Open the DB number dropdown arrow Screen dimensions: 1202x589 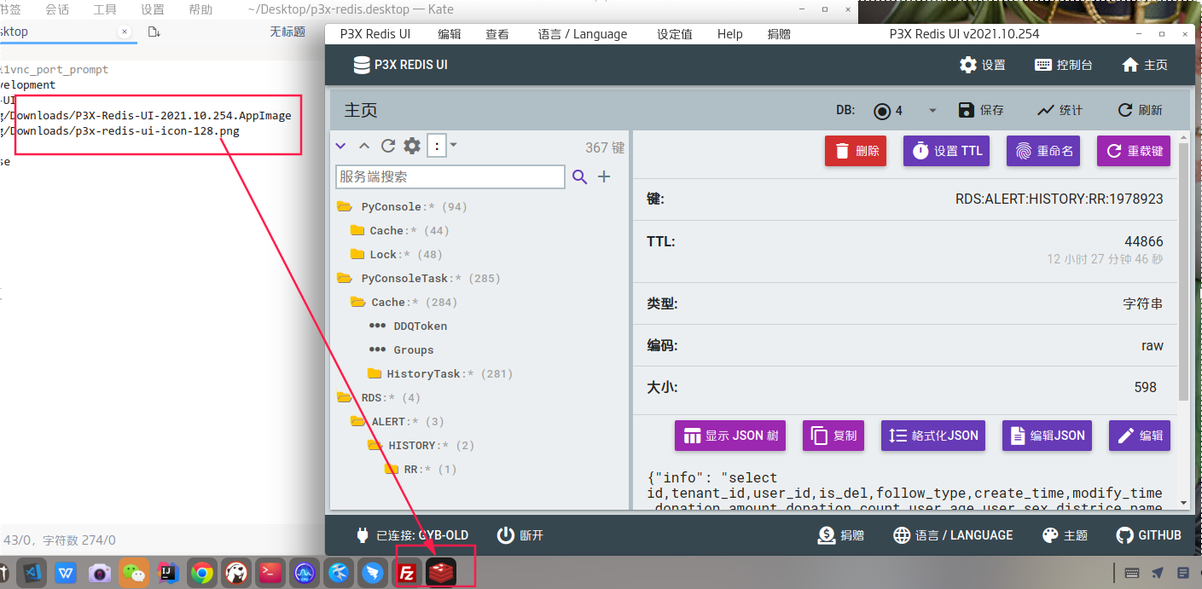[932, 110]
